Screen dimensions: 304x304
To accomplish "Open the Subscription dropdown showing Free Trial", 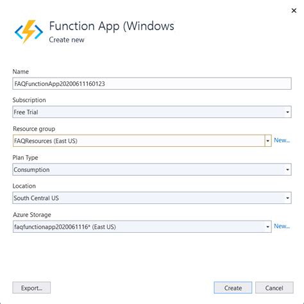I will 152,112.
